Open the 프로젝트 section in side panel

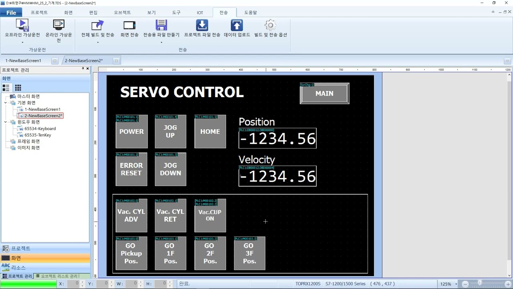tap(45, 248)
